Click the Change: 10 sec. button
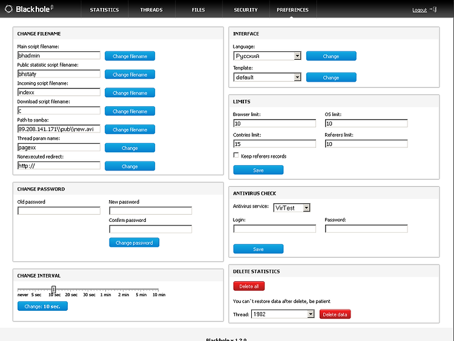The image size is (454, 341). pyautogui.click(x=42, y=307)
